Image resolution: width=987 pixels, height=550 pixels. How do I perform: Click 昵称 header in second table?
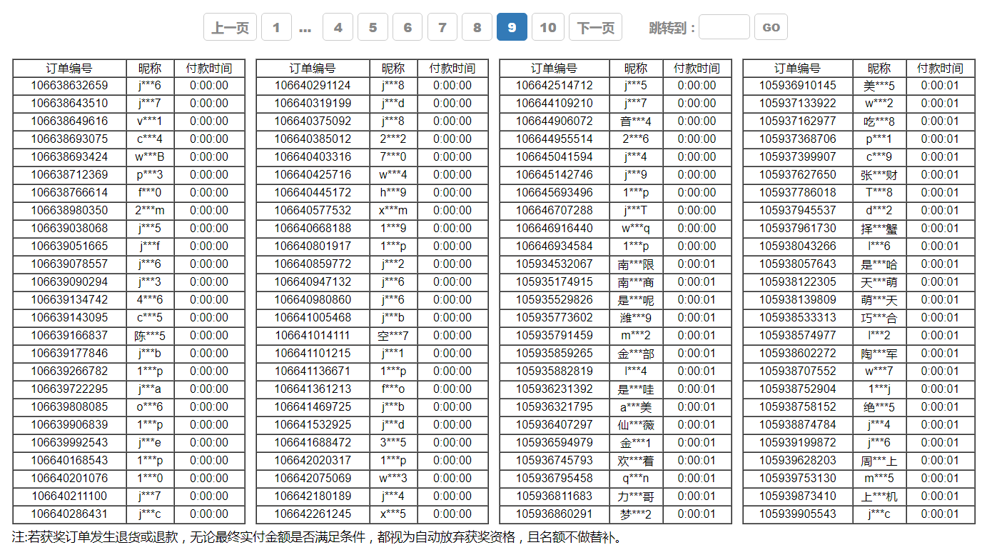pyautogui.click(x=393, y=69)
